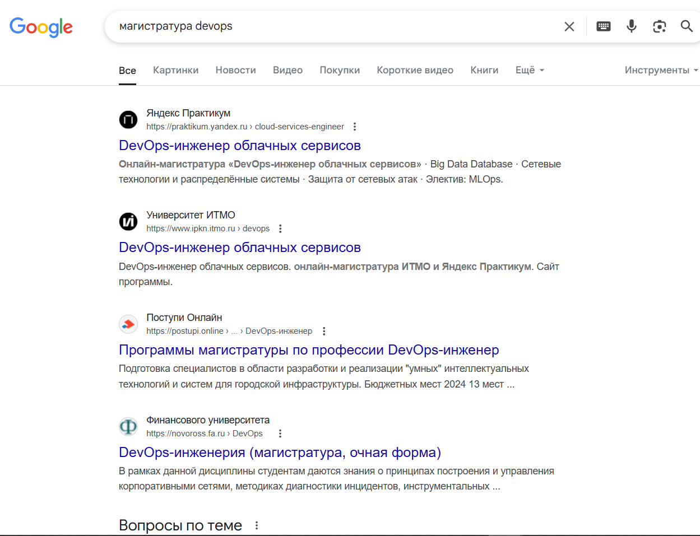Open Программы магистратуры по профессии DevOps-инженер link

pyautogui.click(x=309, y=350)
